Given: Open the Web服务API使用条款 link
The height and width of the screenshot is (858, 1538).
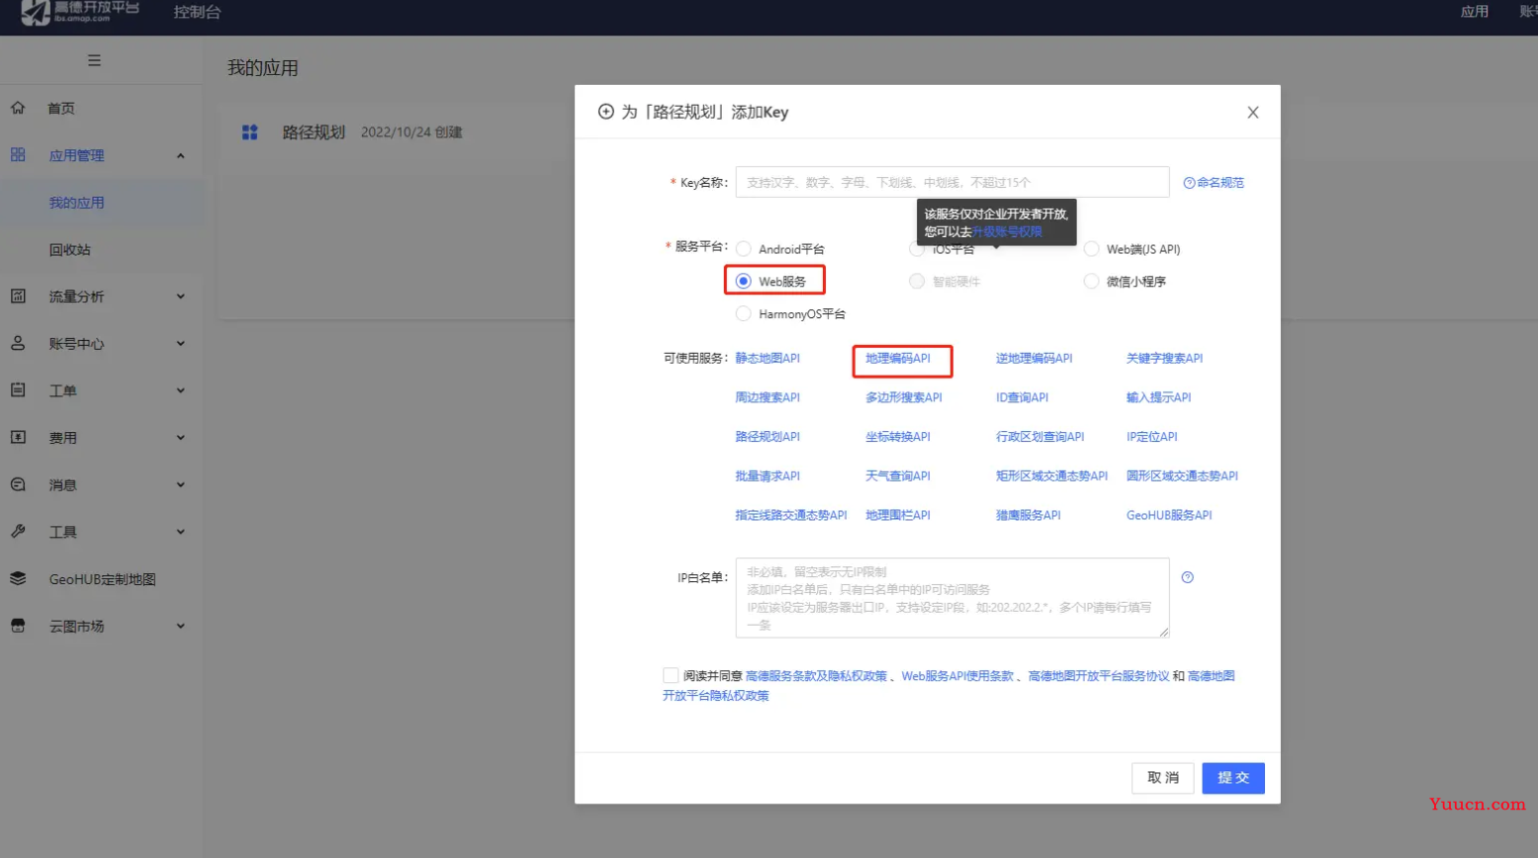Looking at the screenshot, I should (957, 676).
